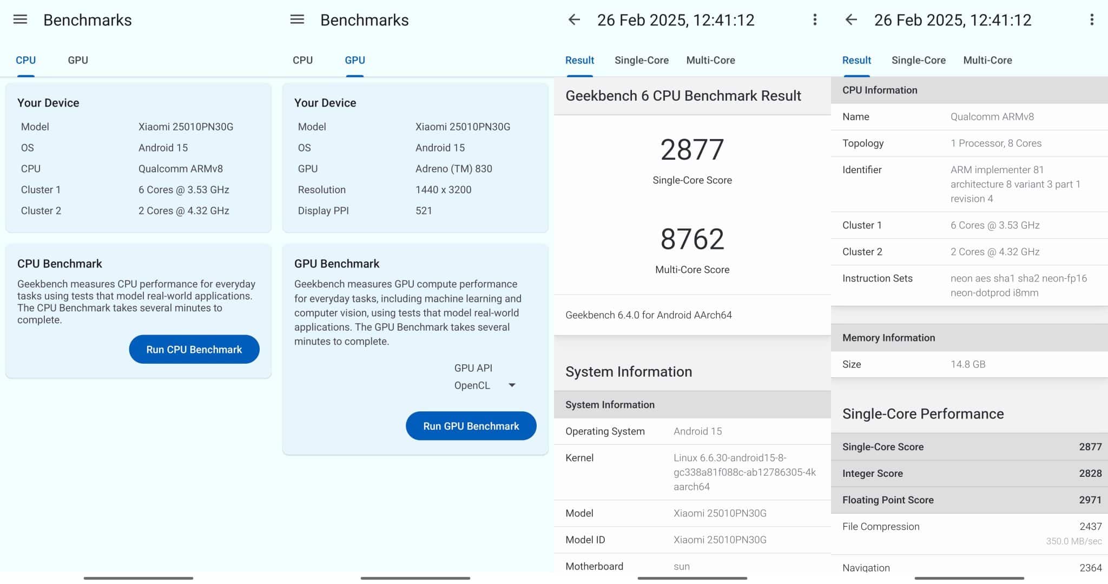Click Run CPU Benchmark button
This screenshot has width=1108, height=584.
[194, 350]
